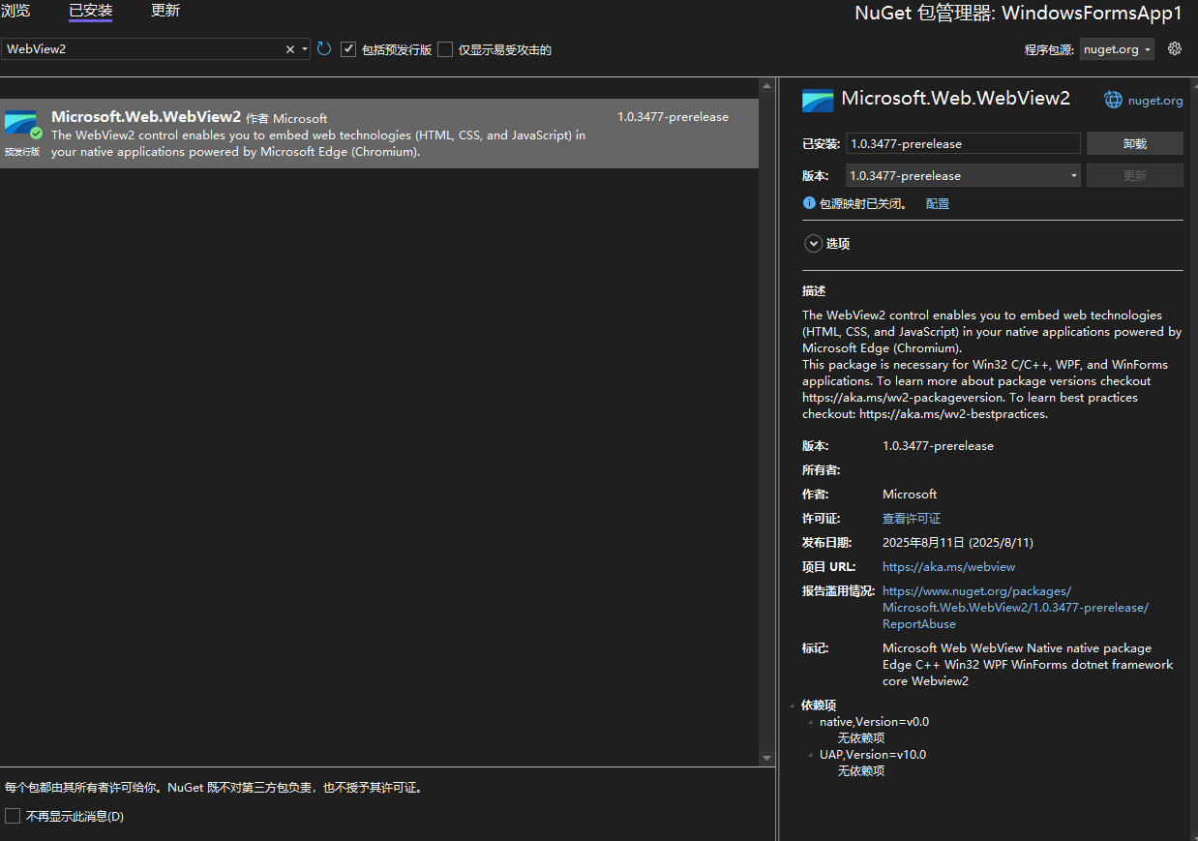Click scroll up arrow of package list
1198x841 pixels.
click(x=766, y=86)
